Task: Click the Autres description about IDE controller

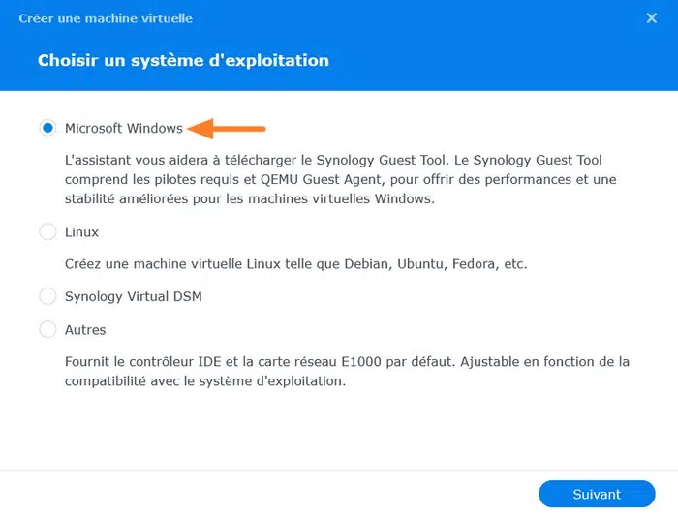Action: pyautogui.click(x=347, y=371)
